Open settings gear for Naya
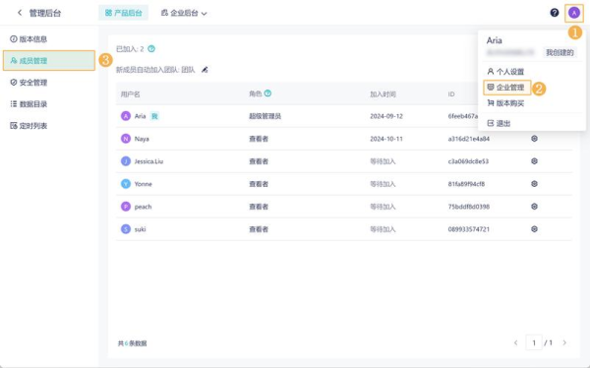 534,139
